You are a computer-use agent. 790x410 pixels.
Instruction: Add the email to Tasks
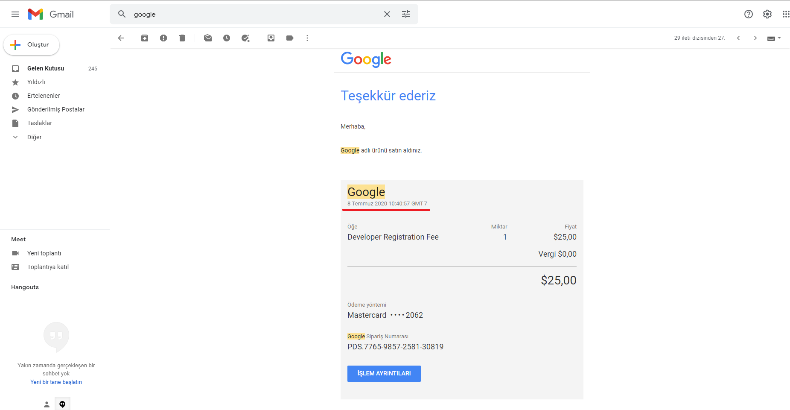click(x=245, y=38)
